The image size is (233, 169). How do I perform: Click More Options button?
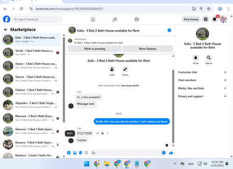coord(148,49)
